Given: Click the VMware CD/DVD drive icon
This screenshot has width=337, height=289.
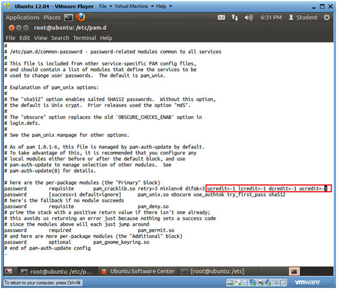Looking at the screenshot, I should coord(238,283).
